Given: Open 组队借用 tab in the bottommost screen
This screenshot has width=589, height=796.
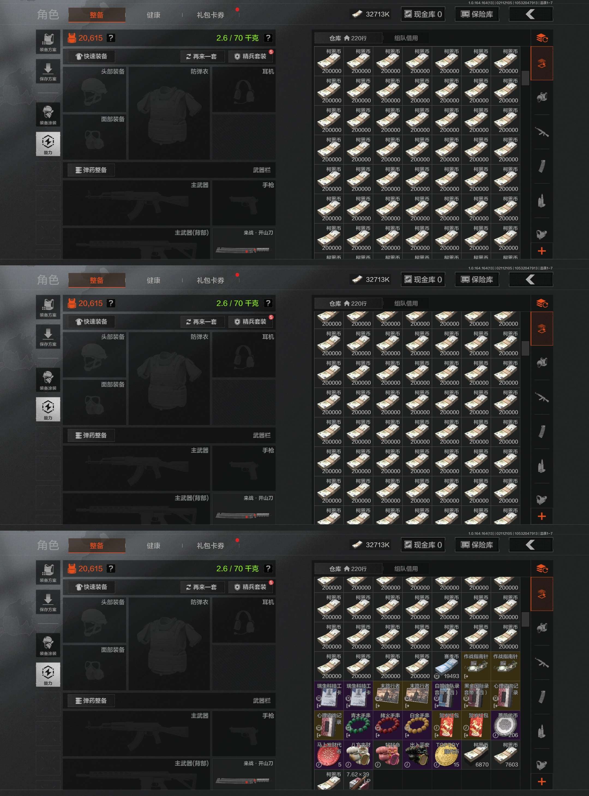Looking at the screenshot, I should click(406, 569).
